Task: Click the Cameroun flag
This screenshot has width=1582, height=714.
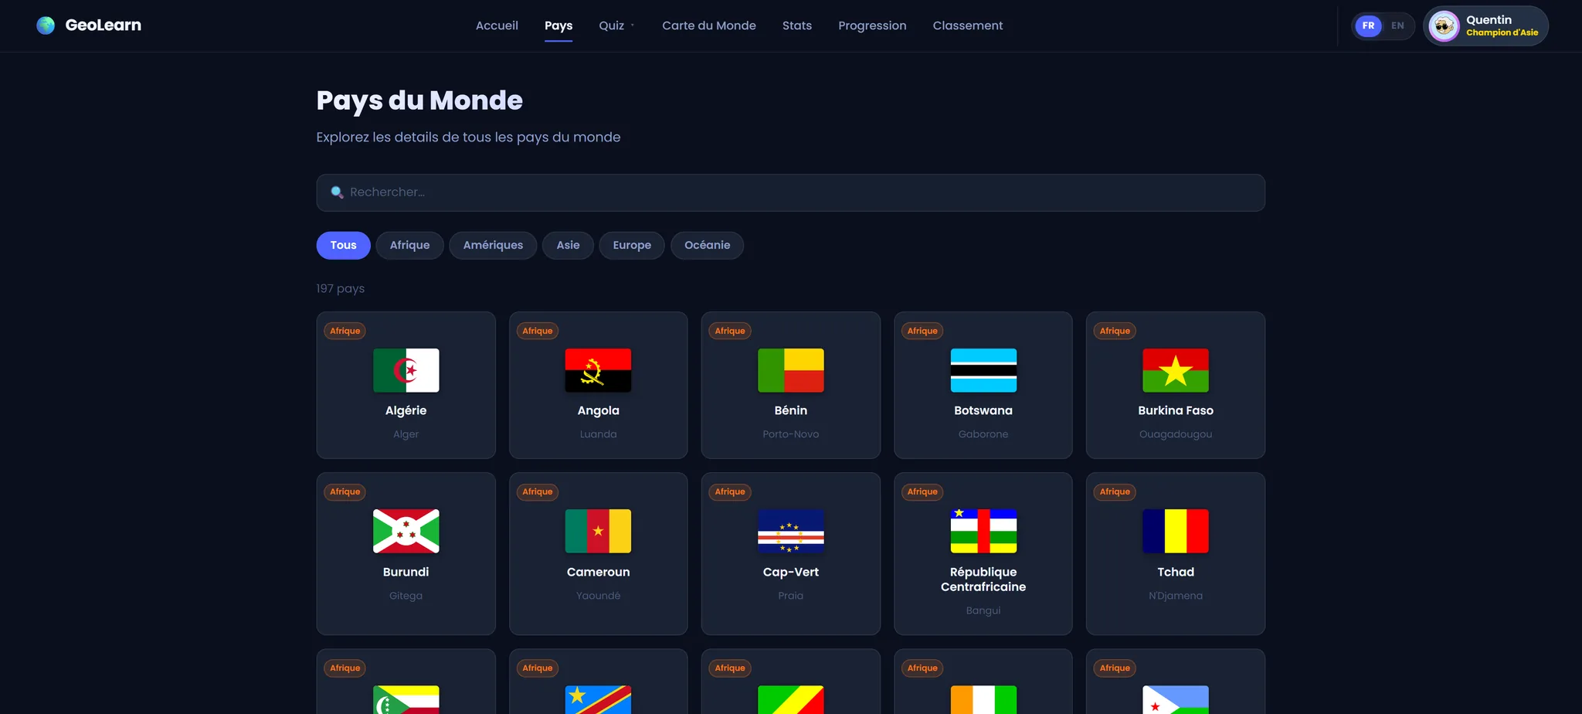Action: [x=599, y=531]
